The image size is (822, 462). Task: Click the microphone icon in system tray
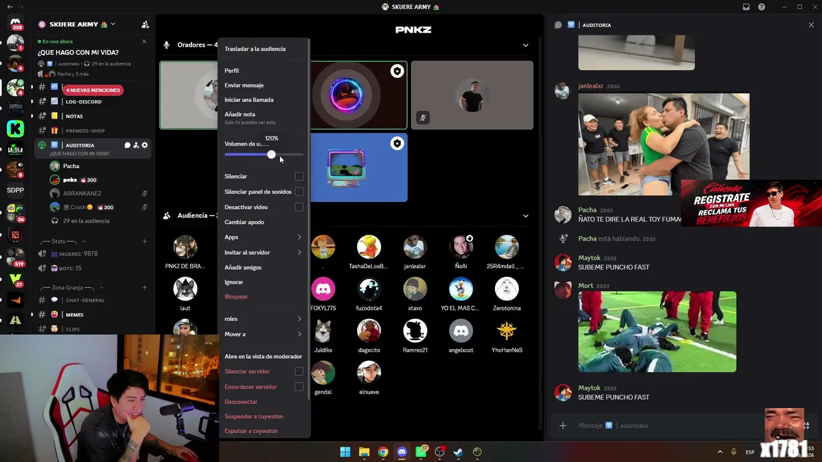[733, 452]
